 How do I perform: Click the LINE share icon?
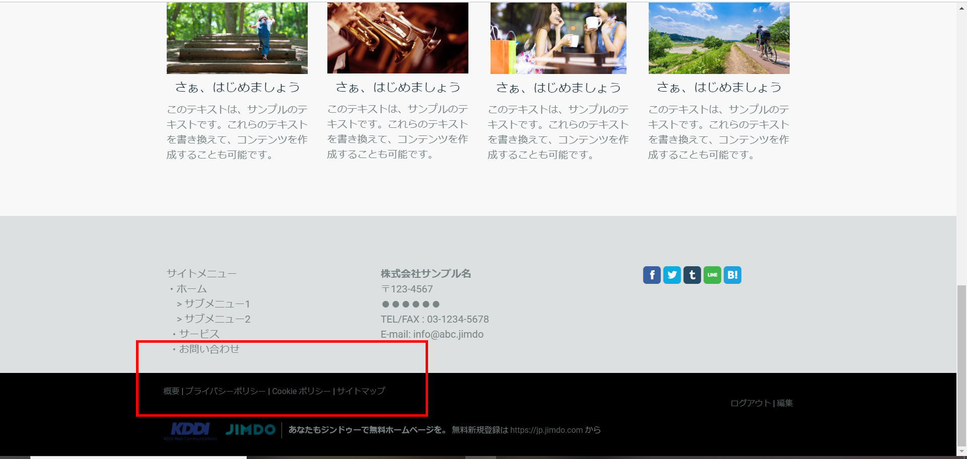[712, 275]
